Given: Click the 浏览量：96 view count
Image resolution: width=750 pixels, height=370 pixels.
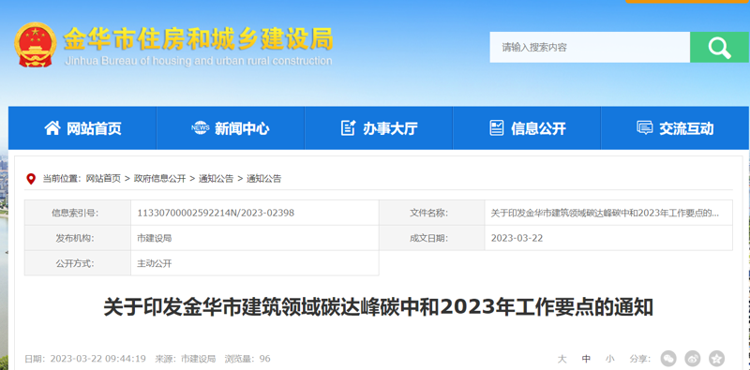Looking at the screenshot, I should pyautogui.click(x=247, y=359).
